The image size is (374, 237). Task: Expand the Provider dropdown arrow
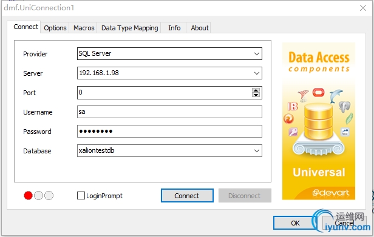click(x=257, y=53)
